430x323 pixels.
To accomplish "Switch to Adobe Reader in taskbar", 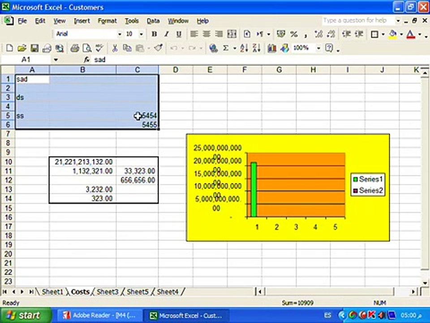I will [99, 315].
